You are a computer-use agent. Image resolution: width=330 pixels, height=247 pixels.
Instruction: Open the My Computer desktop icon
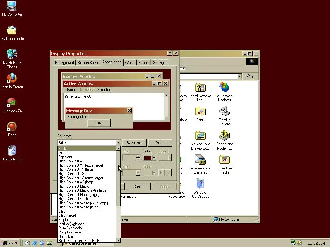point(12,8)
